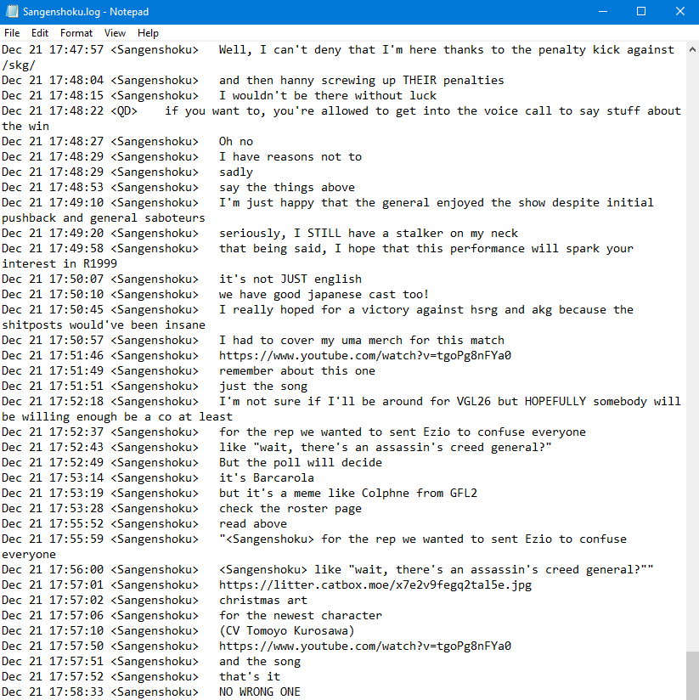Click the word "sadly"
699x700 pixels.
point(235,172)
